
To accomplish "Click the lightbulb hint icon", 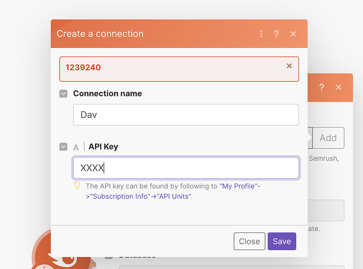I will click(x=77, y=186).
